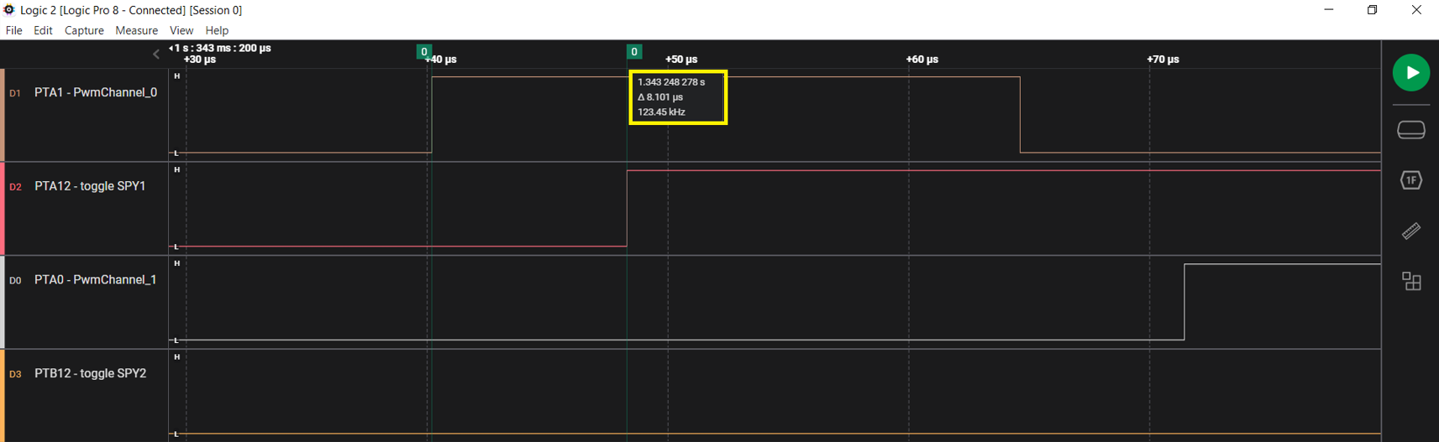This screenshot has height=442, width=1439.
Task: Open the Help menu
Action: (217, 30)
